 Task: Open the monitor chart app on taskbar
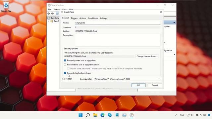125,115
